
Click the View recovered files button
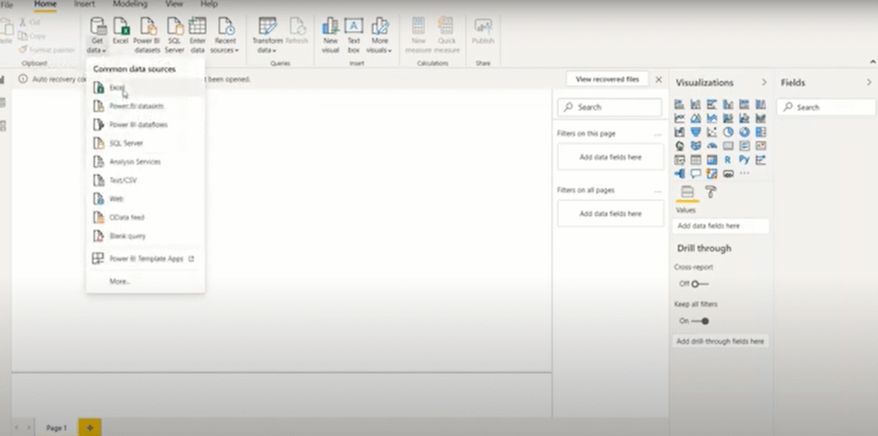(607, 79)
